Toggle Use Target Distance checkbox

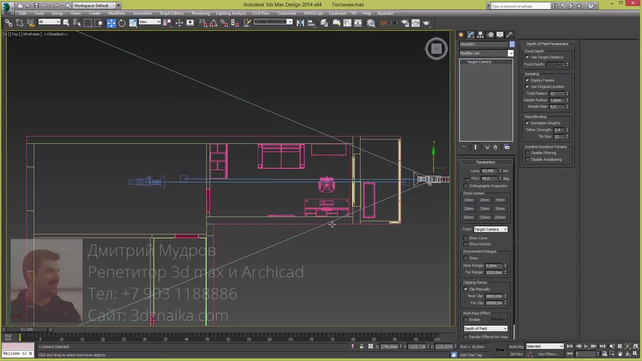[527, 57]
